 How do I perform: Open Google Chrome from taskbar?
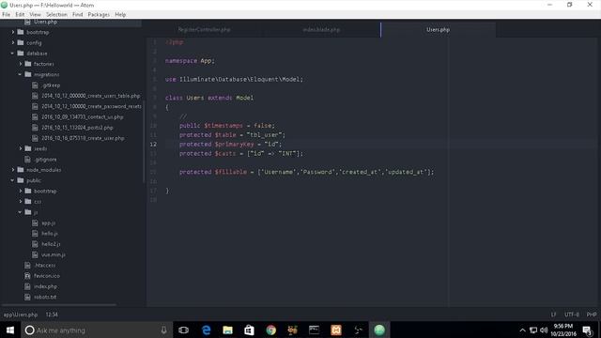(271, 330)
